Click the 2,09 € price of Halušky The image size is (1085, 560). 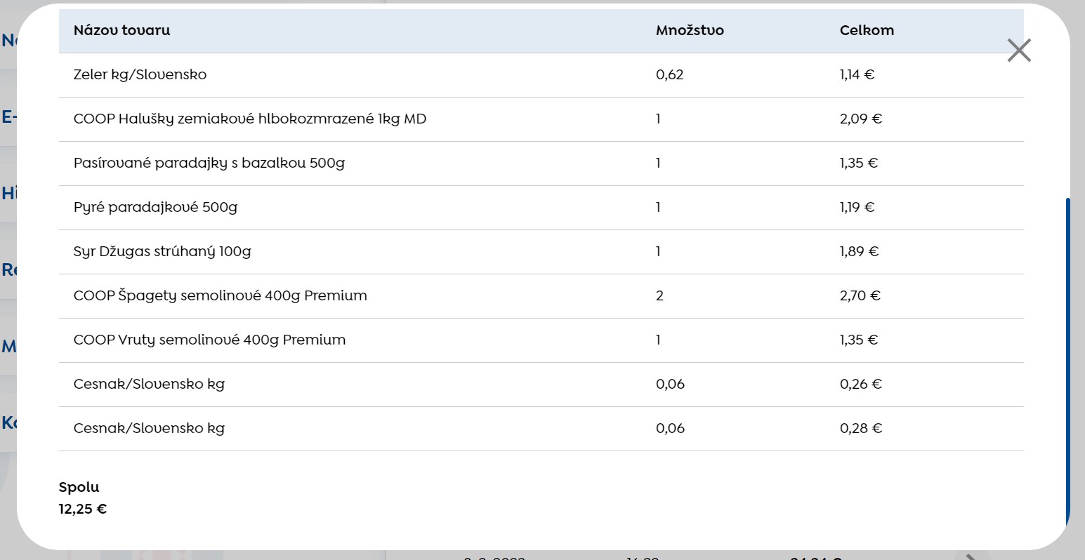[x=860, y=119]
